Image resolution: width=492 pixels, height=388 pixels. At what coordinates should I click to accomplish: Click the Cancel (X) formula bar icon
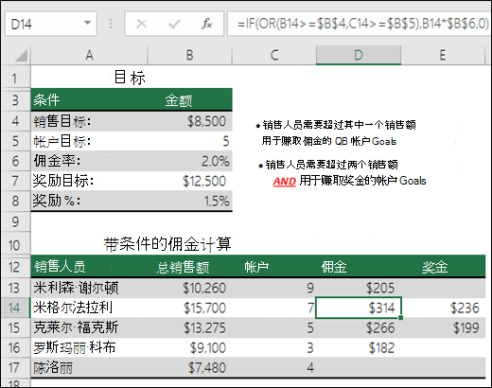[x=141, y=24]
